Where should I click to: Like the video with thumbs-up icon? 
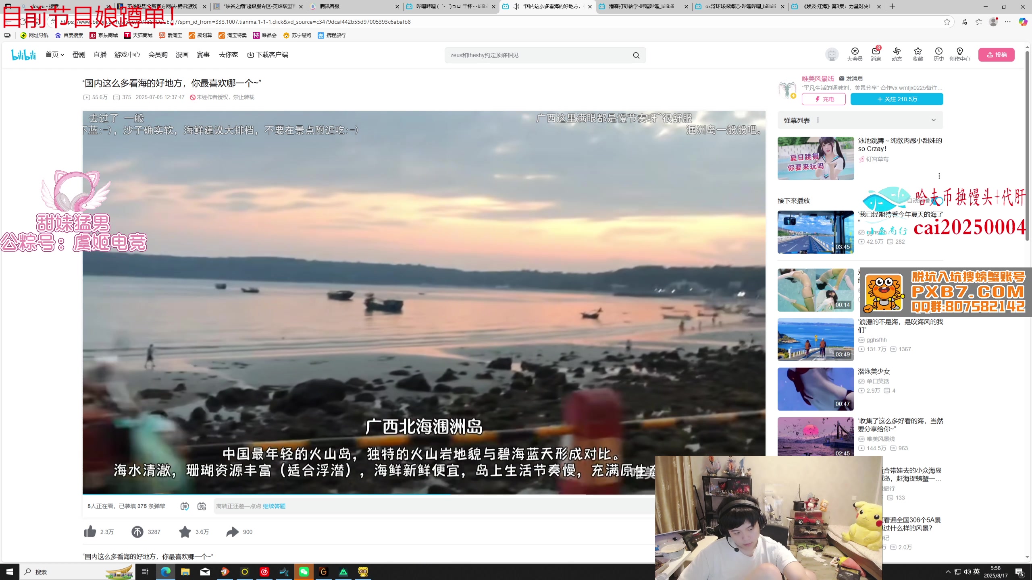90,532
